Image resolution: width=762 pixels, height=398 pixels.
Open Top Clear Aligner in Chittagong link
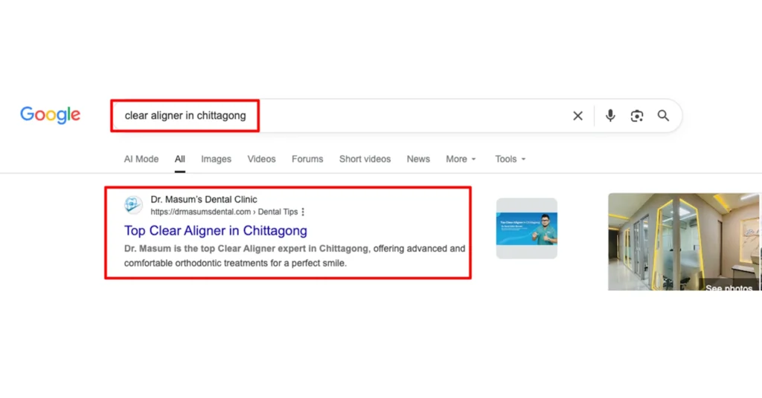pos(215,231)
